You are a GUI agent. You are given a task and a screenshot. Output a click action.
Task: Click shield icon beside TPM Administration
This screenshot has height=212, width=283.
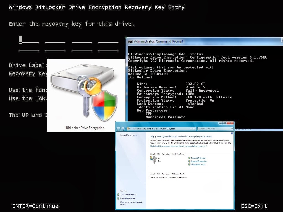click(x=118, y=195)
